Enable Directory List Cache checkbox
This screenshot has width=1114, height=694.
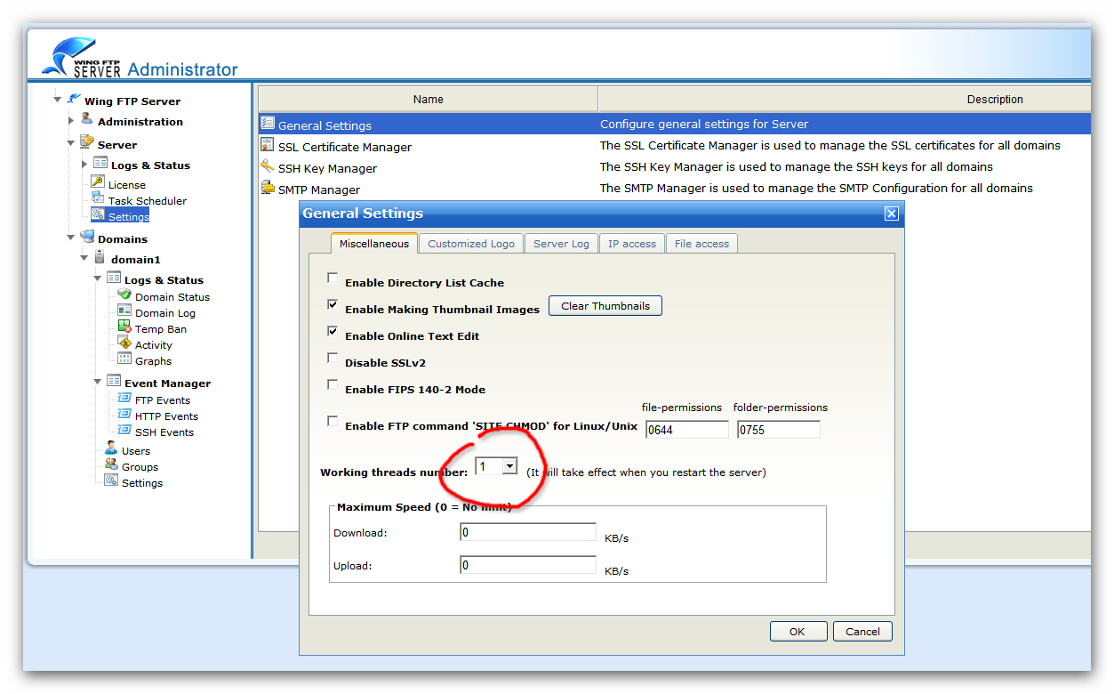(333, 278)
